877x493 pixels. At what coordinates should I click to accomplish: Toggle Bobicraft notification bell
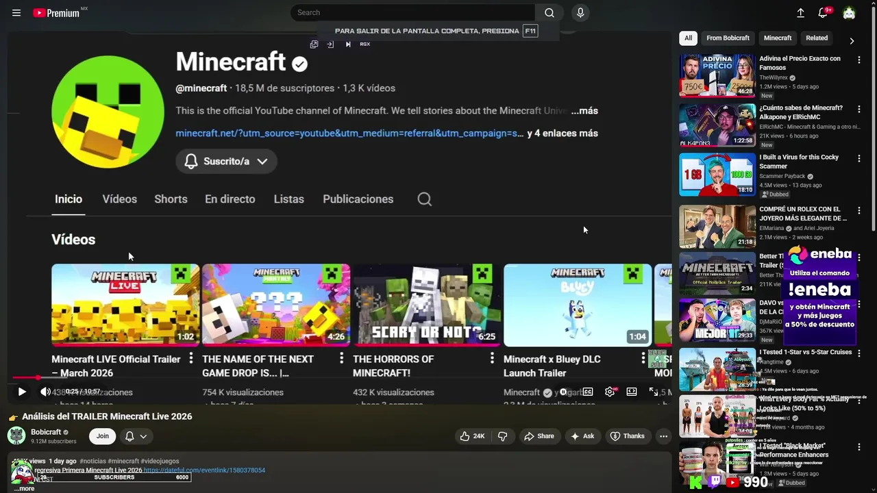[129, 436]
